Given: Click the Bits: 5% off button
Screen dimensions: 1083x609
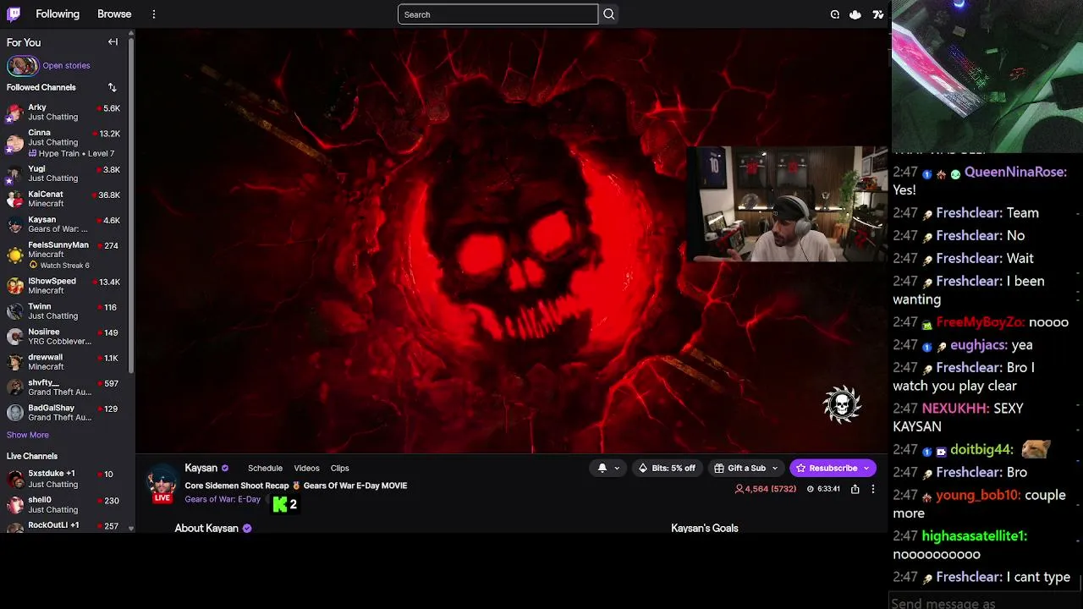Looking at the screenshot, I should tap(668, 468).
